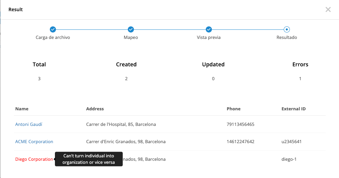Click phone number 14612247642

point(240,141)
